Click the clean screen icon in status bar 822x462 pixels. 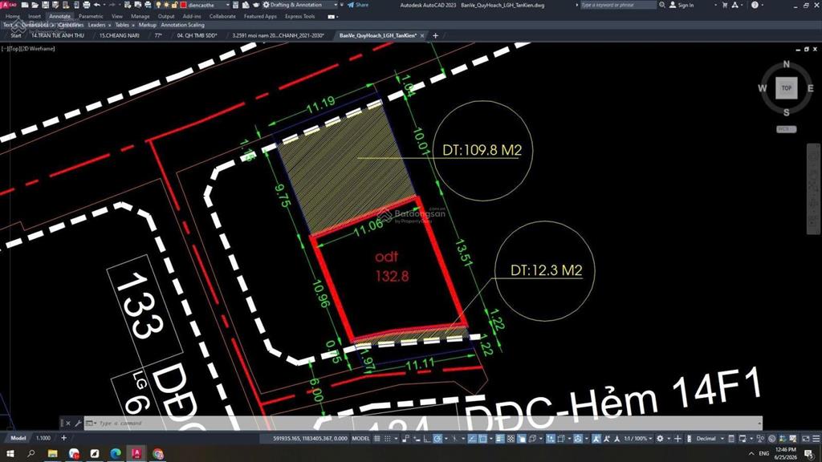(805, 439)
